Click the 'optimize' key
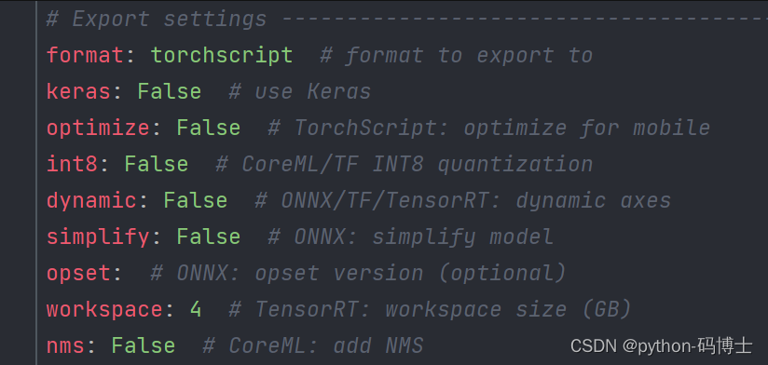Image resolution: width=768 pixels, height=365 pixels. click(x=99, y=128)
